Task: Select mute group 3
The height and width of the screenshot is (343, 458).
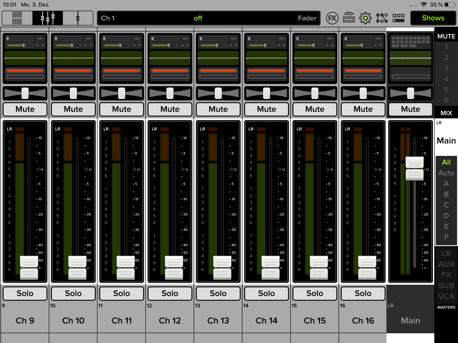Action: [446, 68]
